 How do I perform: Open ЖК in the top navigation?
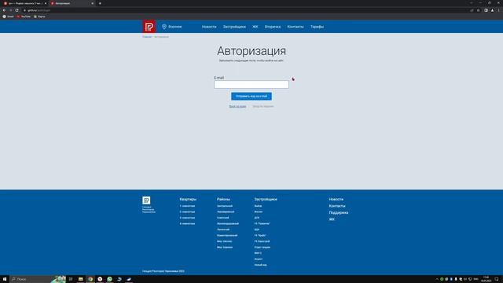[x=255, y=27]
